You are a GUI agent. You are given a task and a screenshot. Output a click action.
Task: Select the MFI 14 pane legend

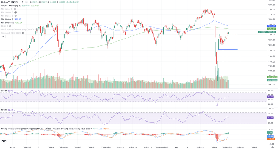(x=4, y=110)
